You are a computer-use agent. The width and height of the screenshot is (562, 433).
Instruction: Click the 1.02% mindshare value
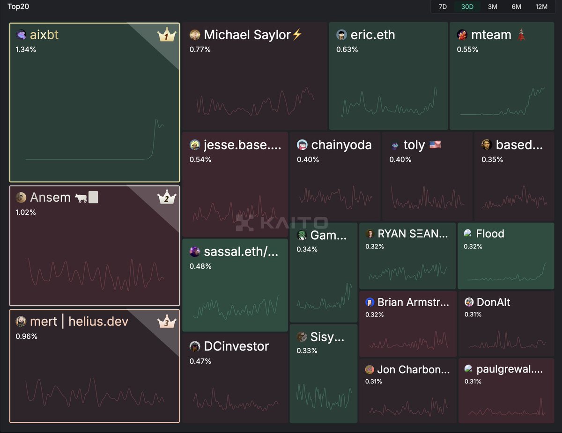tap(26, 212)
